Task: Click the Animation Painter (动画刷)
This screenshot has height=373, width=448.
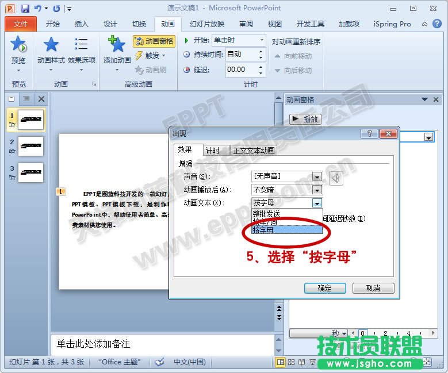Action: coord(151,70)
